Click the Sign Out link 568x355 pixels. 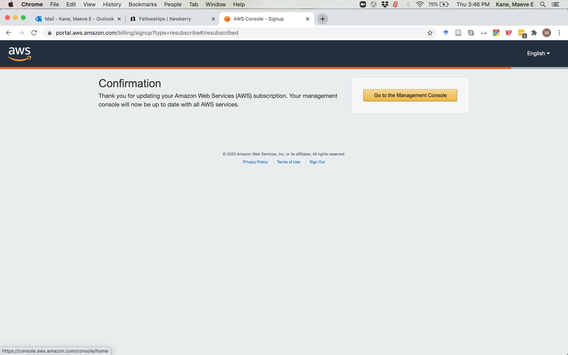[317, 162]
